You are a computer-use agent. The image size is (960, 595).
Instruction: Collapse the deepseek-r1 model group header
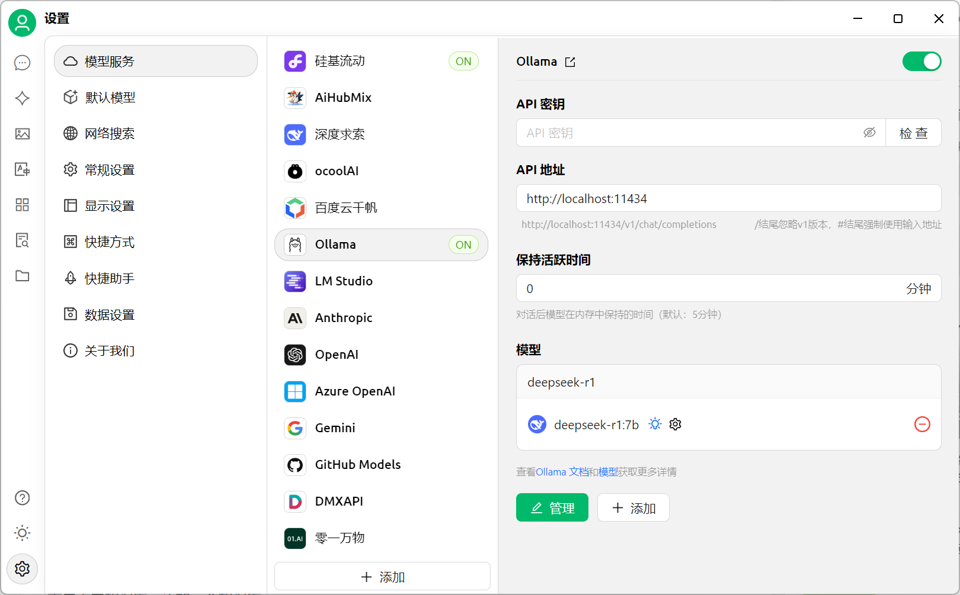click(x=729, y=382)
